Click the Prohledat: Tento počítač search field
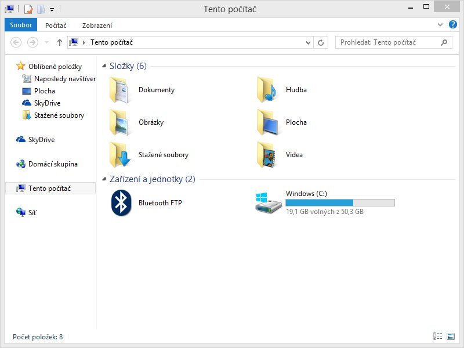This screenshot has width=464, height=348. (387, 42)
